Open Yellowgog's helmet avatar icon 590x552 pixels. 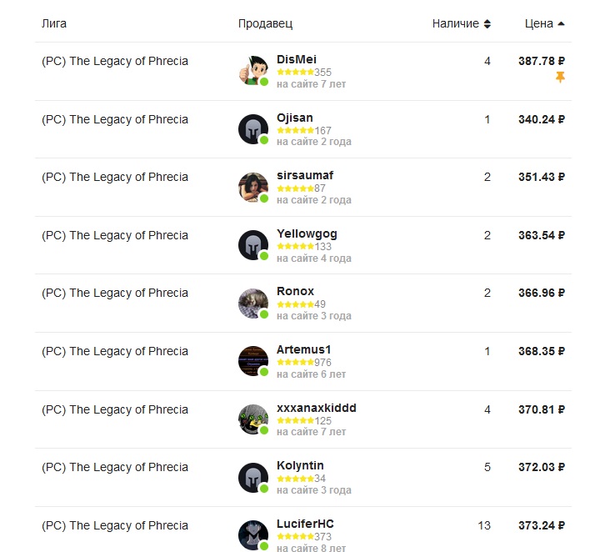pos(253,245)
